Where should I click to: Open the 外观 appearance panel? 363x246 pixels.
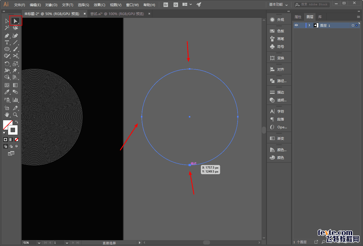(x=279, y=20)
